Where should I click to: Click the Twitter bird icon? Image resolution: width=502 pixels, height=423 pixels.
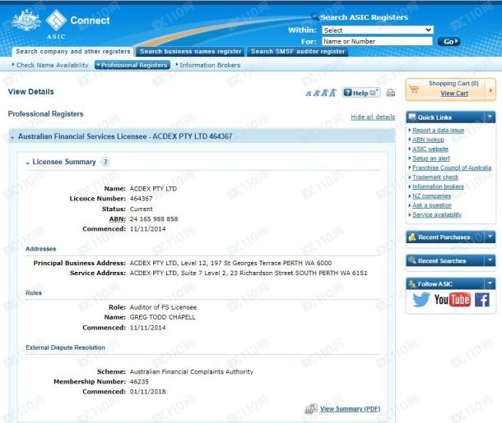click(x=421, y=300)
